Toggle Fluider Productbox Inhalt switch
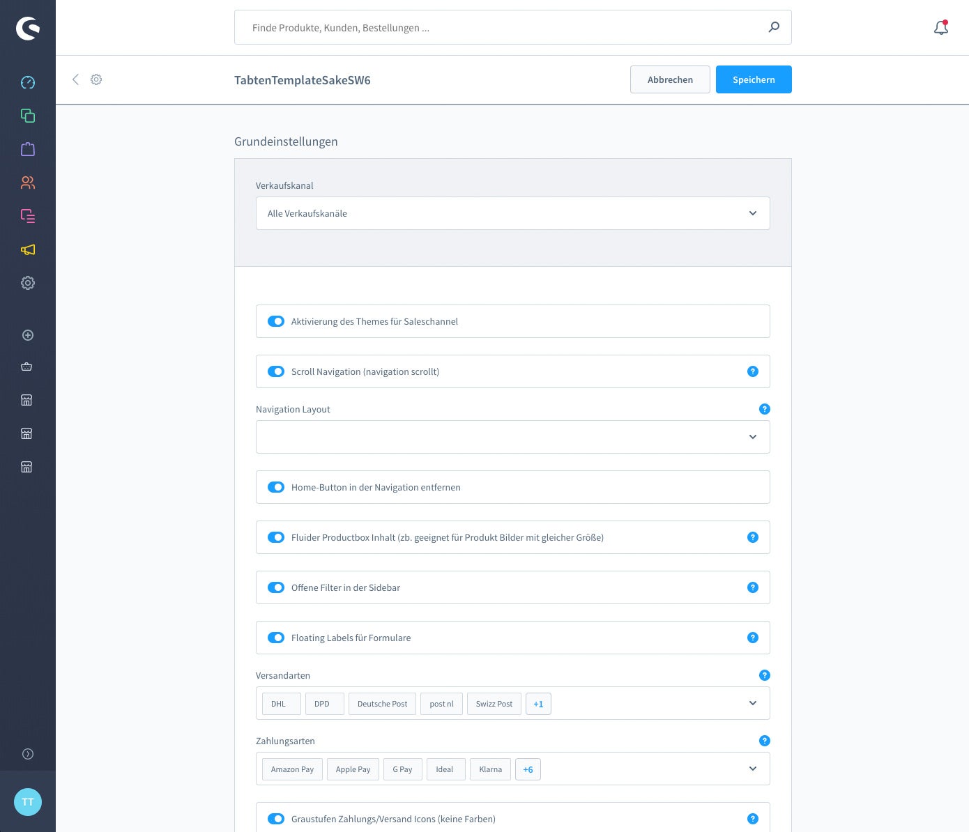The height and width of the screenshot is (832, 969). [276, 537]
